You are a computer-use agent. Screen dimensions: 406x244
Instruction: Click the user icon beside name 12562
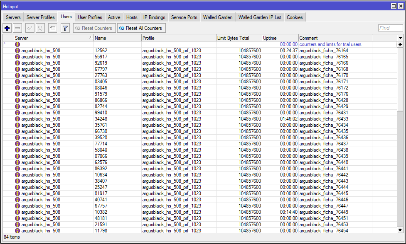[x=17, y=51]
